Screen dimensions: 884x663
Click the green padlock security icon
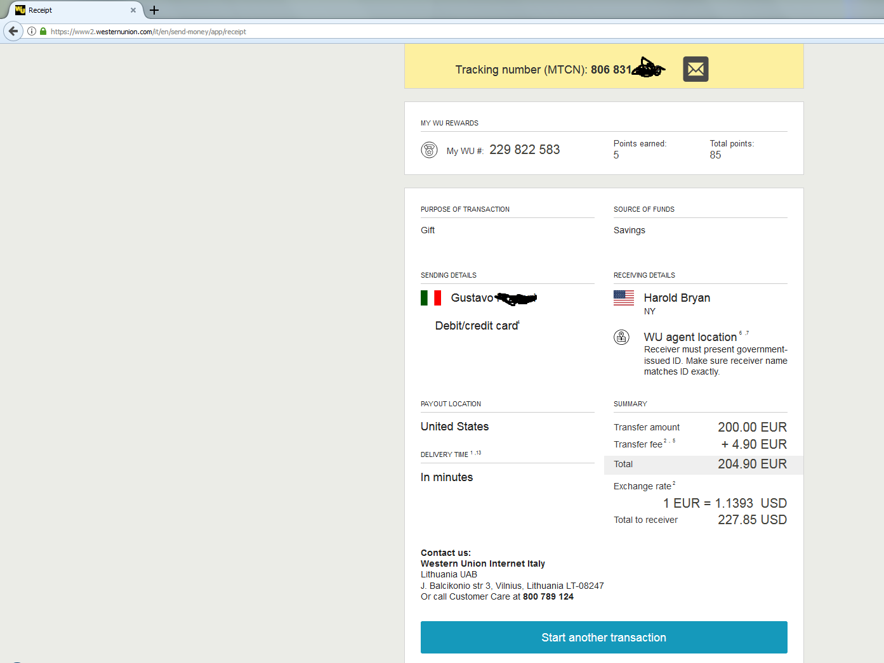[43, 31]
